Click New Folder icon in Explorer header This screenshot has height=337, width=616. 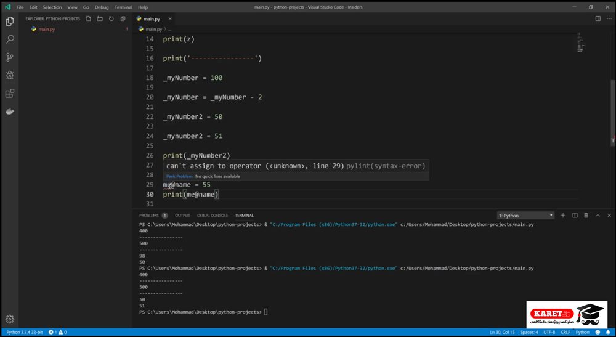(100, 19)
